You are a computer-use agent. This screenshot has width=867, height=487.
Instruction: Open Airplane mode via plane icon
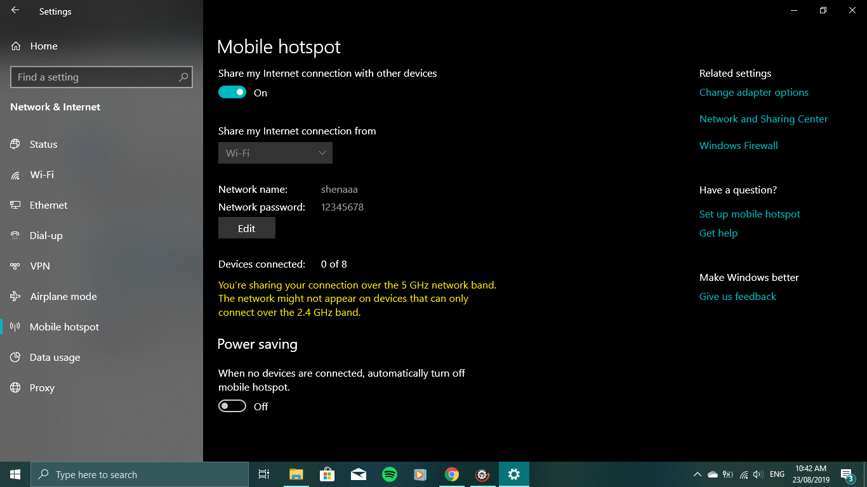click(x=15, y=296)
